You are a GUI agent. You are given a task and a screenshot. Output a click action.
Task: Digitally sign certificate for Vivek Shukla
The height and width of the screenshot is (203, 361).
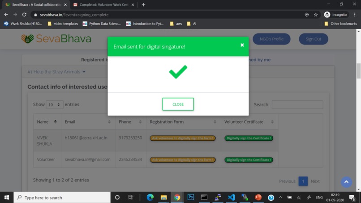click(x=249, y=138)
